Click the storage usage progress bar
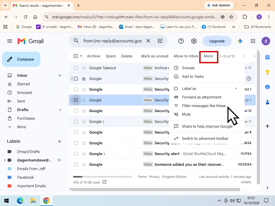The width and height of the screenshot is (275, 206). 102,177
